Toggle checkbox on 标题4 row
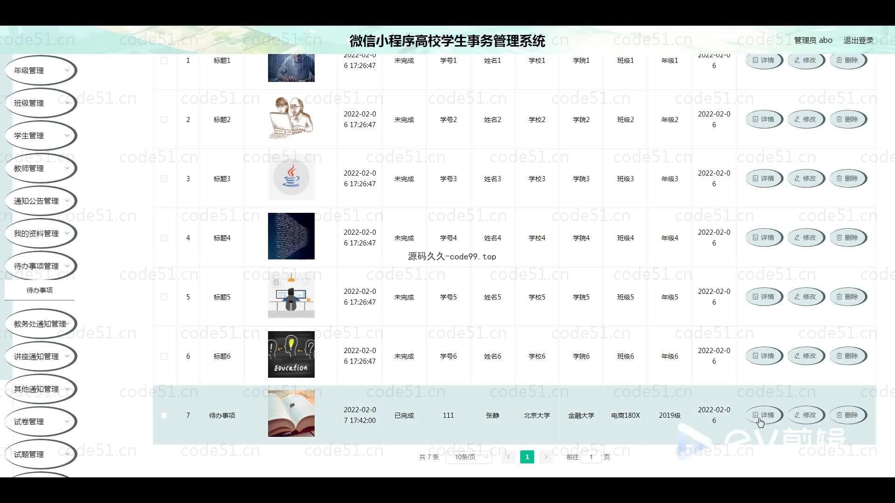The image size is (895, 503). click(164, 238)
